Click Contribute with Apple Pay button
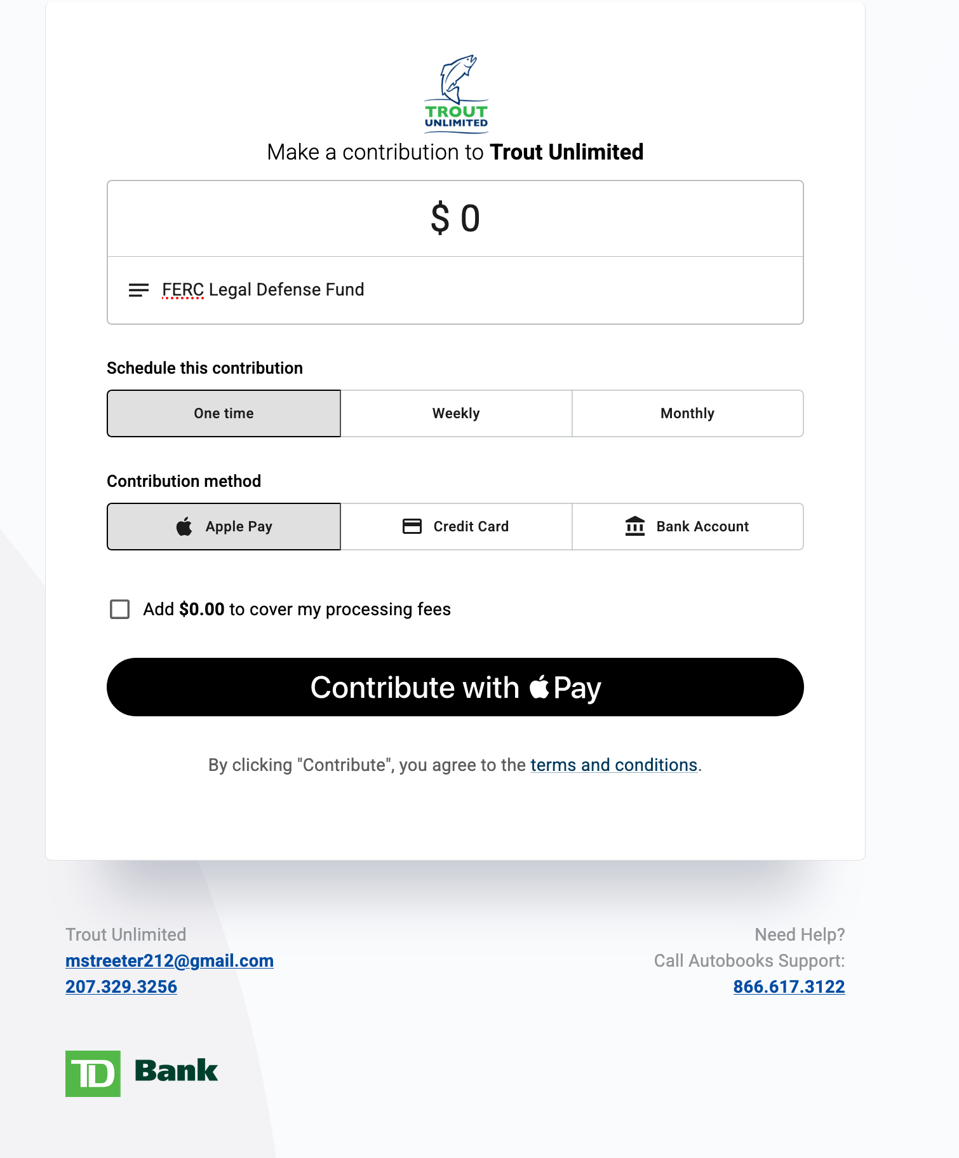 [x=455, y=687]
